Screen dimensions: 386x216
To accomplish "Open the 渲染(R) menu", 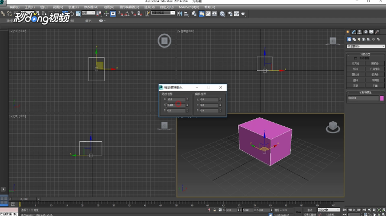I will tap(150, 7).
